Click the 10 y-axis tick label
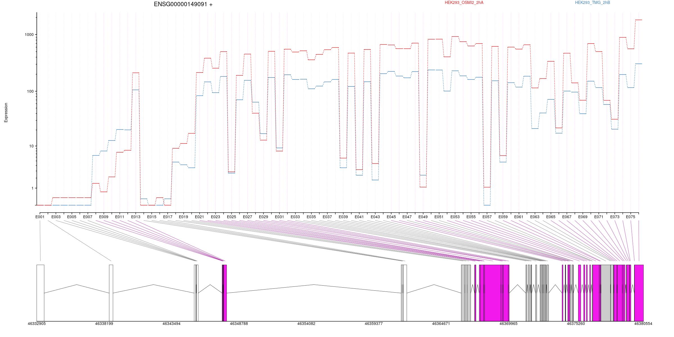 pos(31,146)
